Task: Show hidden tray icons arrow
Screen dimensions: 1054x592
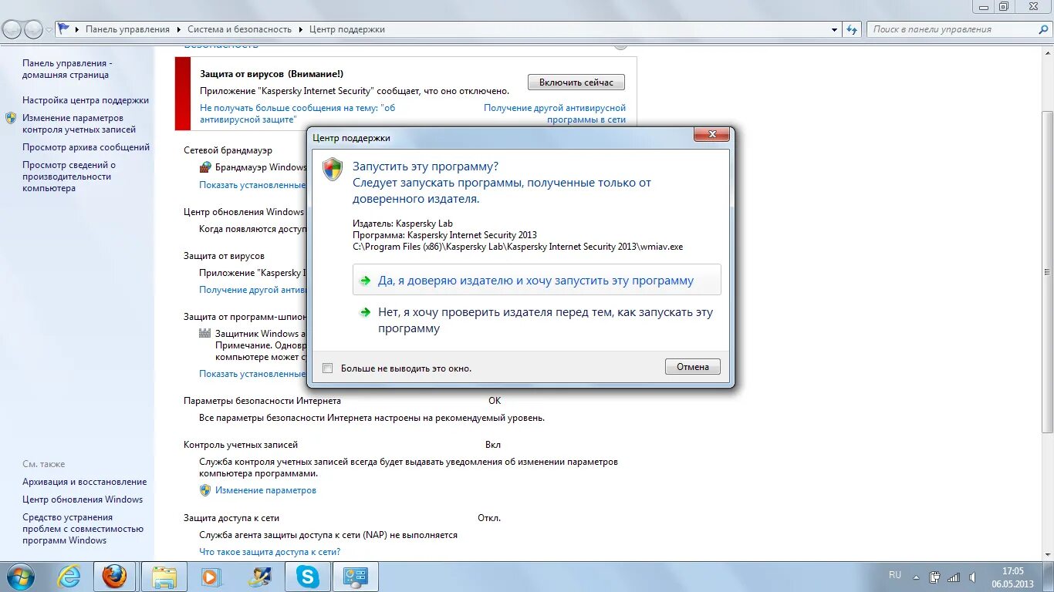Action: 916,577
